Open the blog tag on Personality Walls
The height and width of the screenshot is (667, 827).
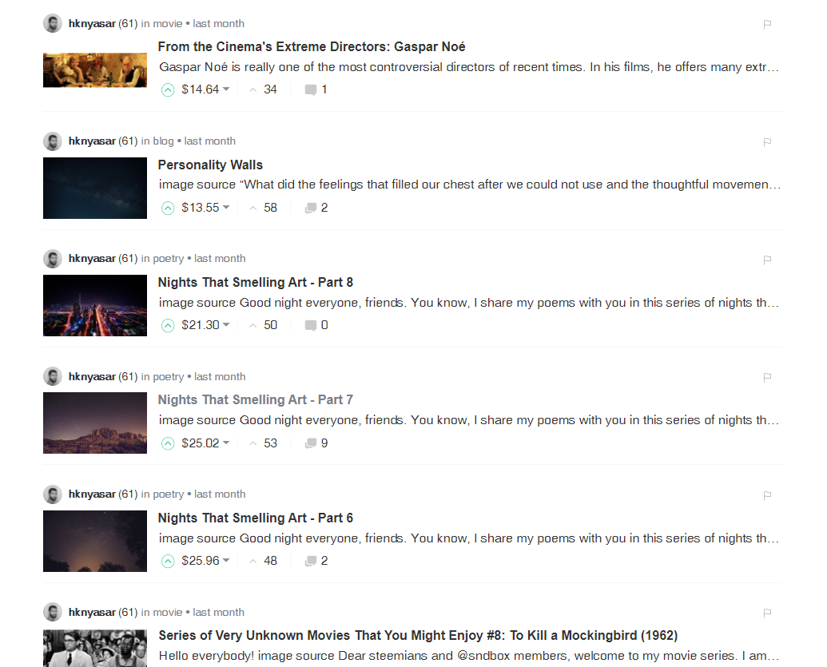coord(163,141)
